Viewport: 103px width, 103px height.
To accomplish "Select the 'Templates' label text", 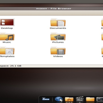I will pyautogui.click(x=7, y=56).
